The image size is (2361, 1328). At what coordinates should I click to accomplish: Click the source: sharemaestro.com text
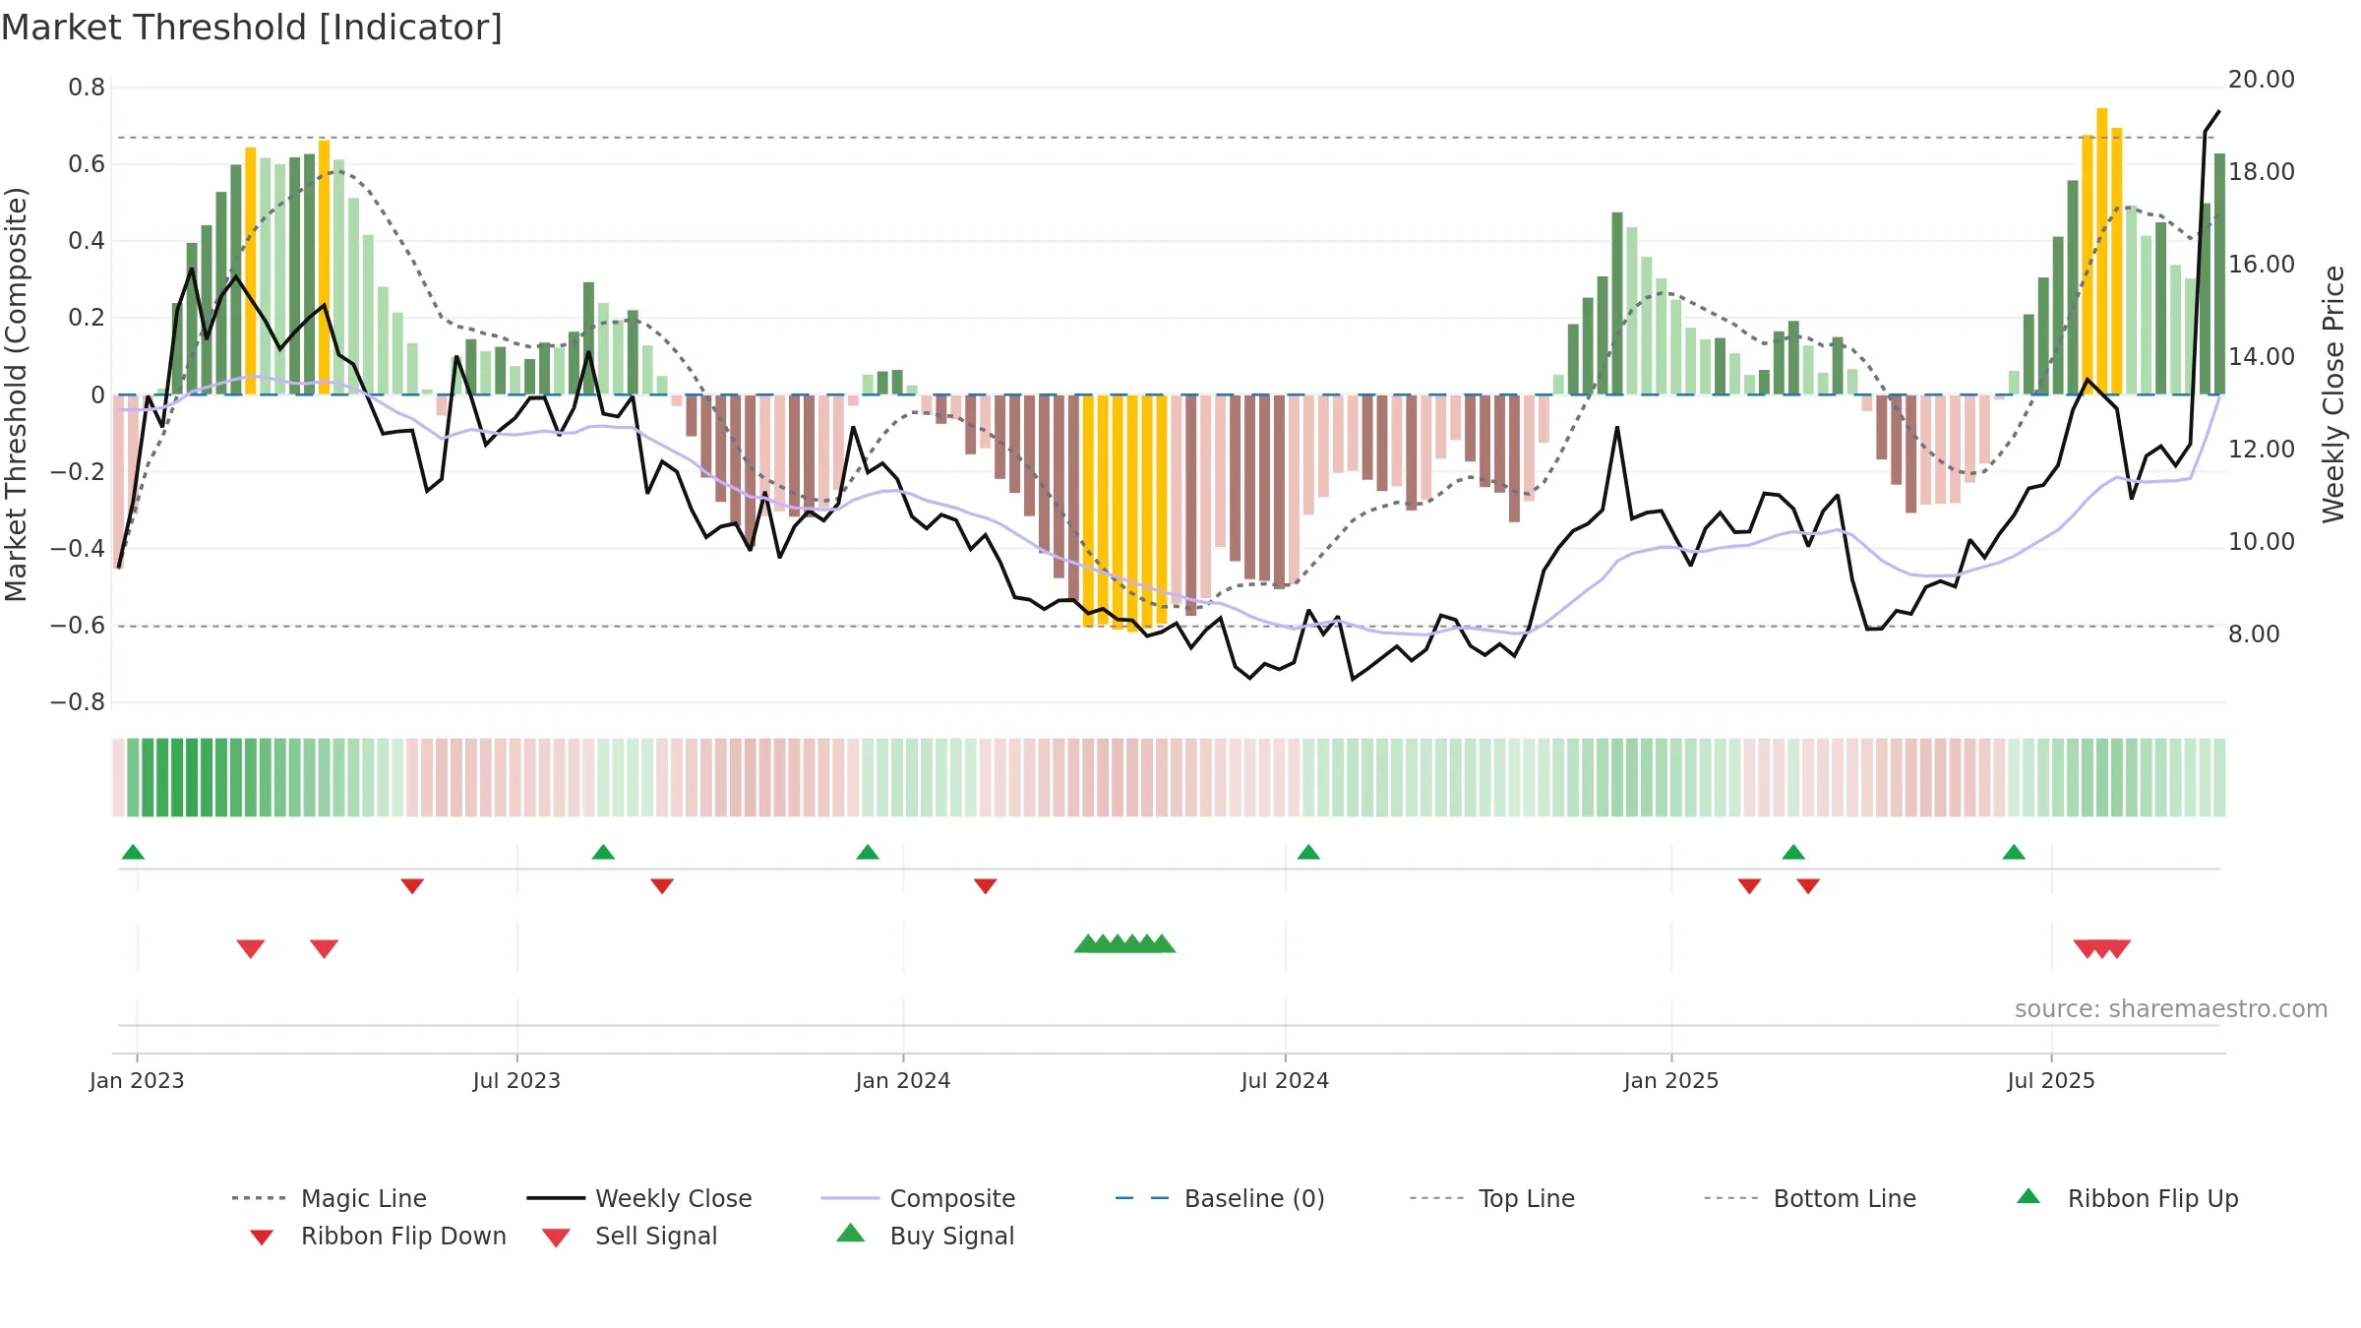(x=2171, y=1009)
